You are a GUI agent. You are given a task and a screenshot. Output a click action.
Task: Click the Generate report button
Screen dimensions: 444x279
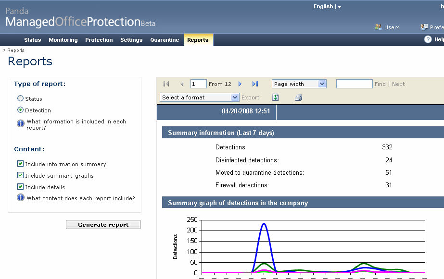(x=103, y=224)
